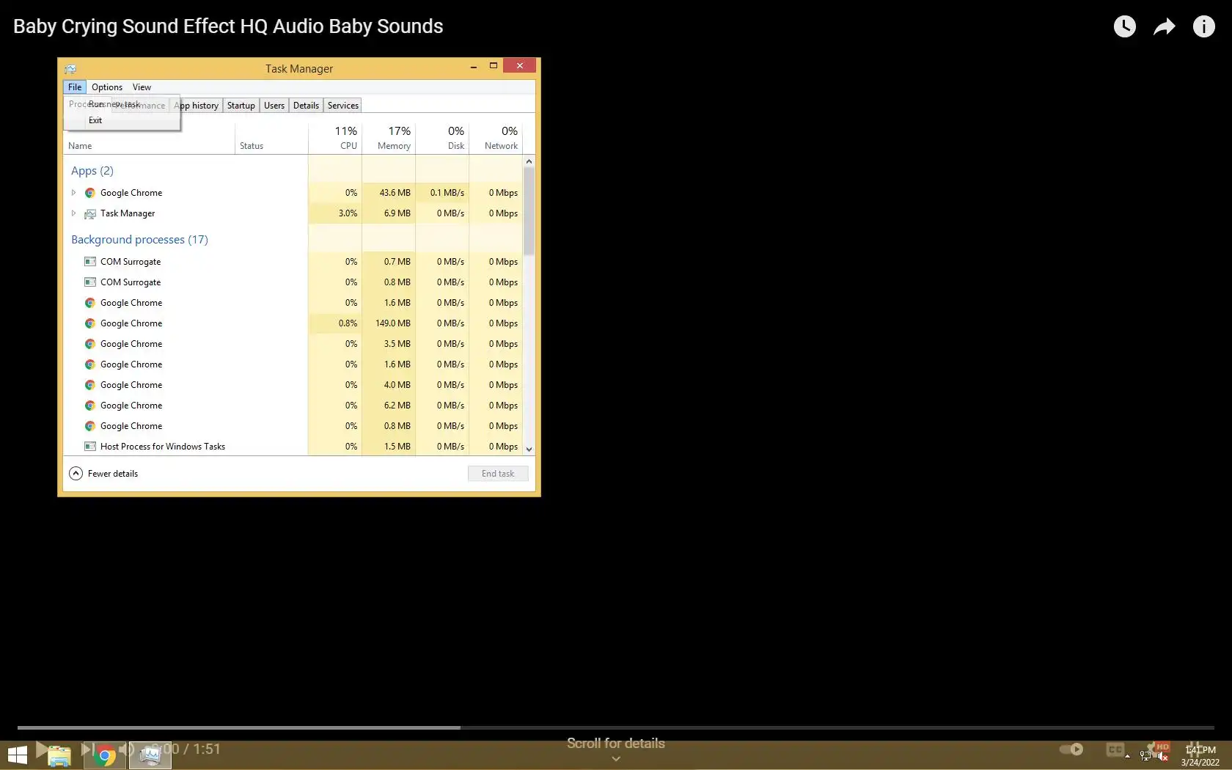The width and height of the screenshot is (1232, 770).
Task: Click the process list scroll up arrow
Action: [x=529, y=161]
